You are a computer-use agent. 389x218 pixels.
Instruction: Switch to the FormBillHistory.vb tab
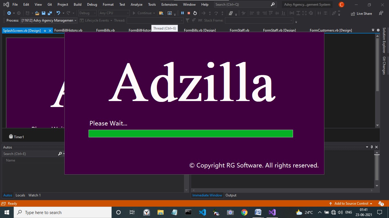pos(68,30)
